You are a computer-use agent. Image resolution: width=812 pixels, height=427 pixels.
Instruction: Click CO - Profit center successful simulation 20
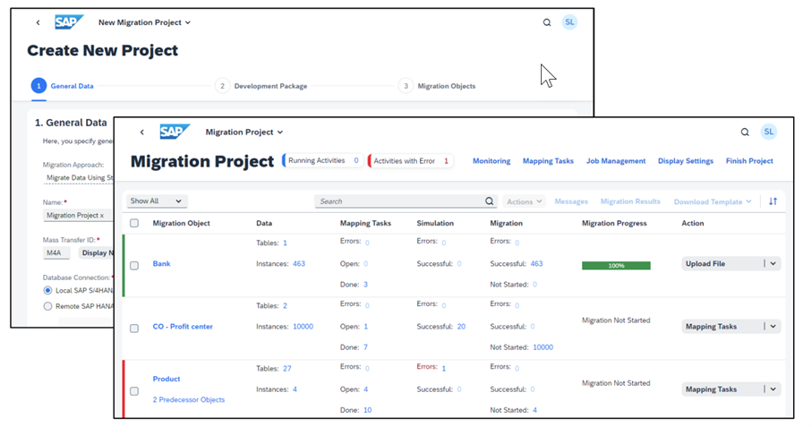pyautogui.click(x=461, y=327)
